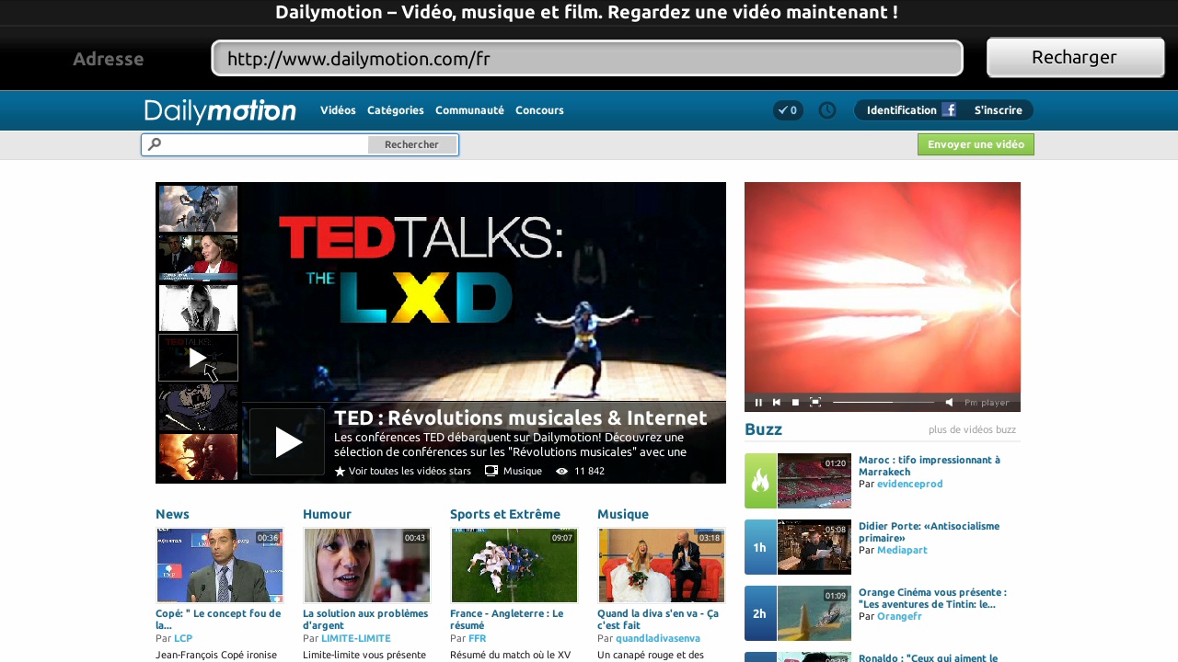This screenshot has height=662, width=1178.
Task: Select the fifth carousel thumbnail with the comic face
Action: pos(198,407)
